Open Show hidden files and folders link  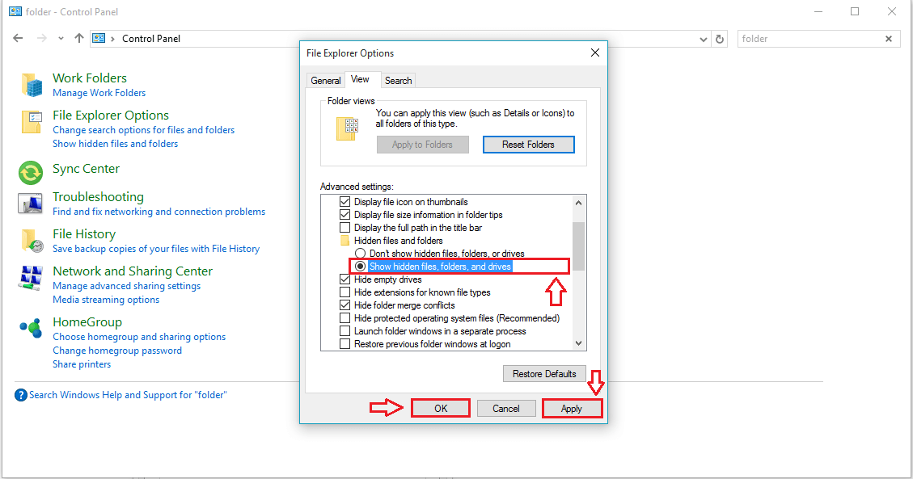coord(116,144)
